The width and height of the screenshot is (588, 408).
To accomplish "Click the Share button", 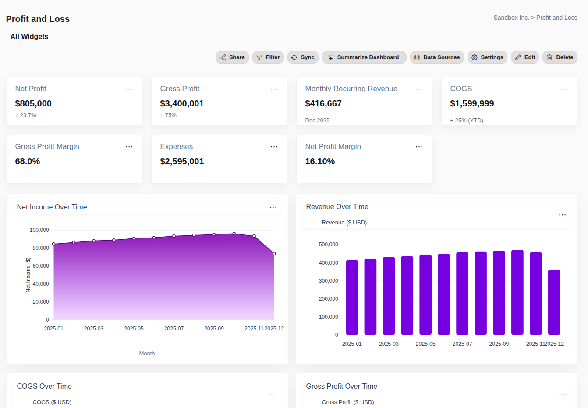I will click(232, 57).
